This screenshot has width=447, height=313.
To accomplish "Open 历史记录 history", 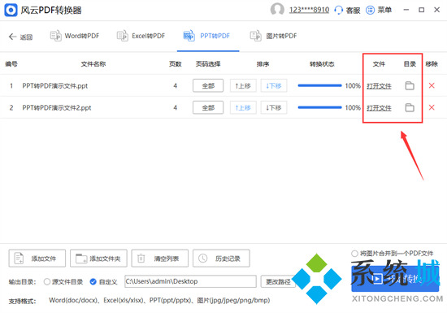I will pyautogui.click(x=221, y=259).
